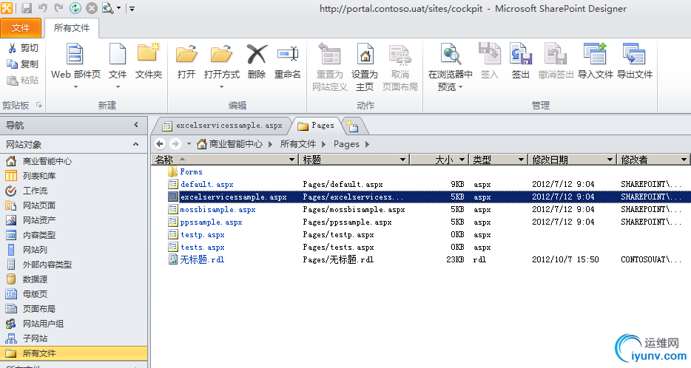The width and height of the screenshot is (691, 368).
Task: Click 设置为主页 ribbon button
Action: point(365,67)
